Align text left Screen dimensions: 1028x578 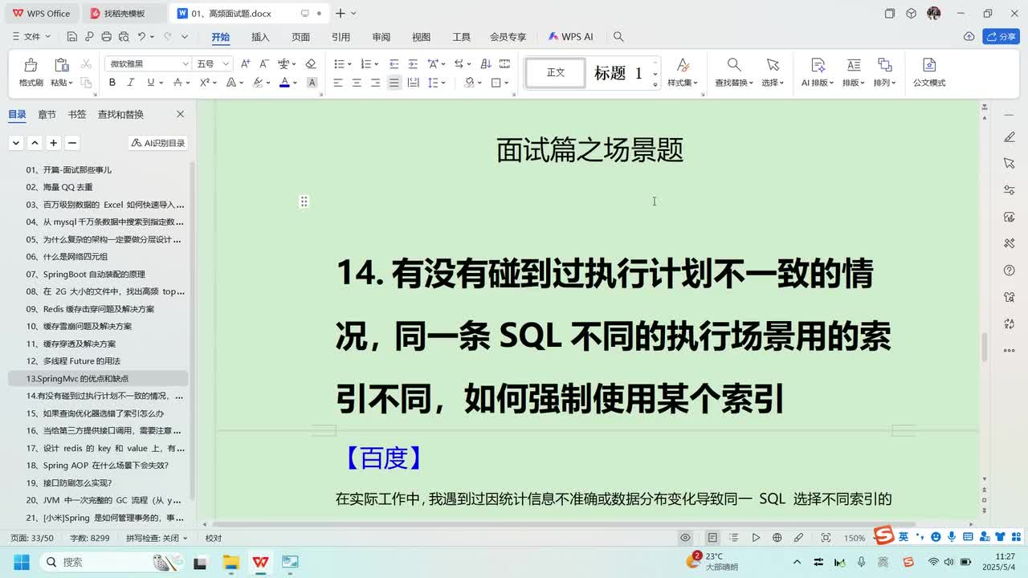[x=338, y=83]
